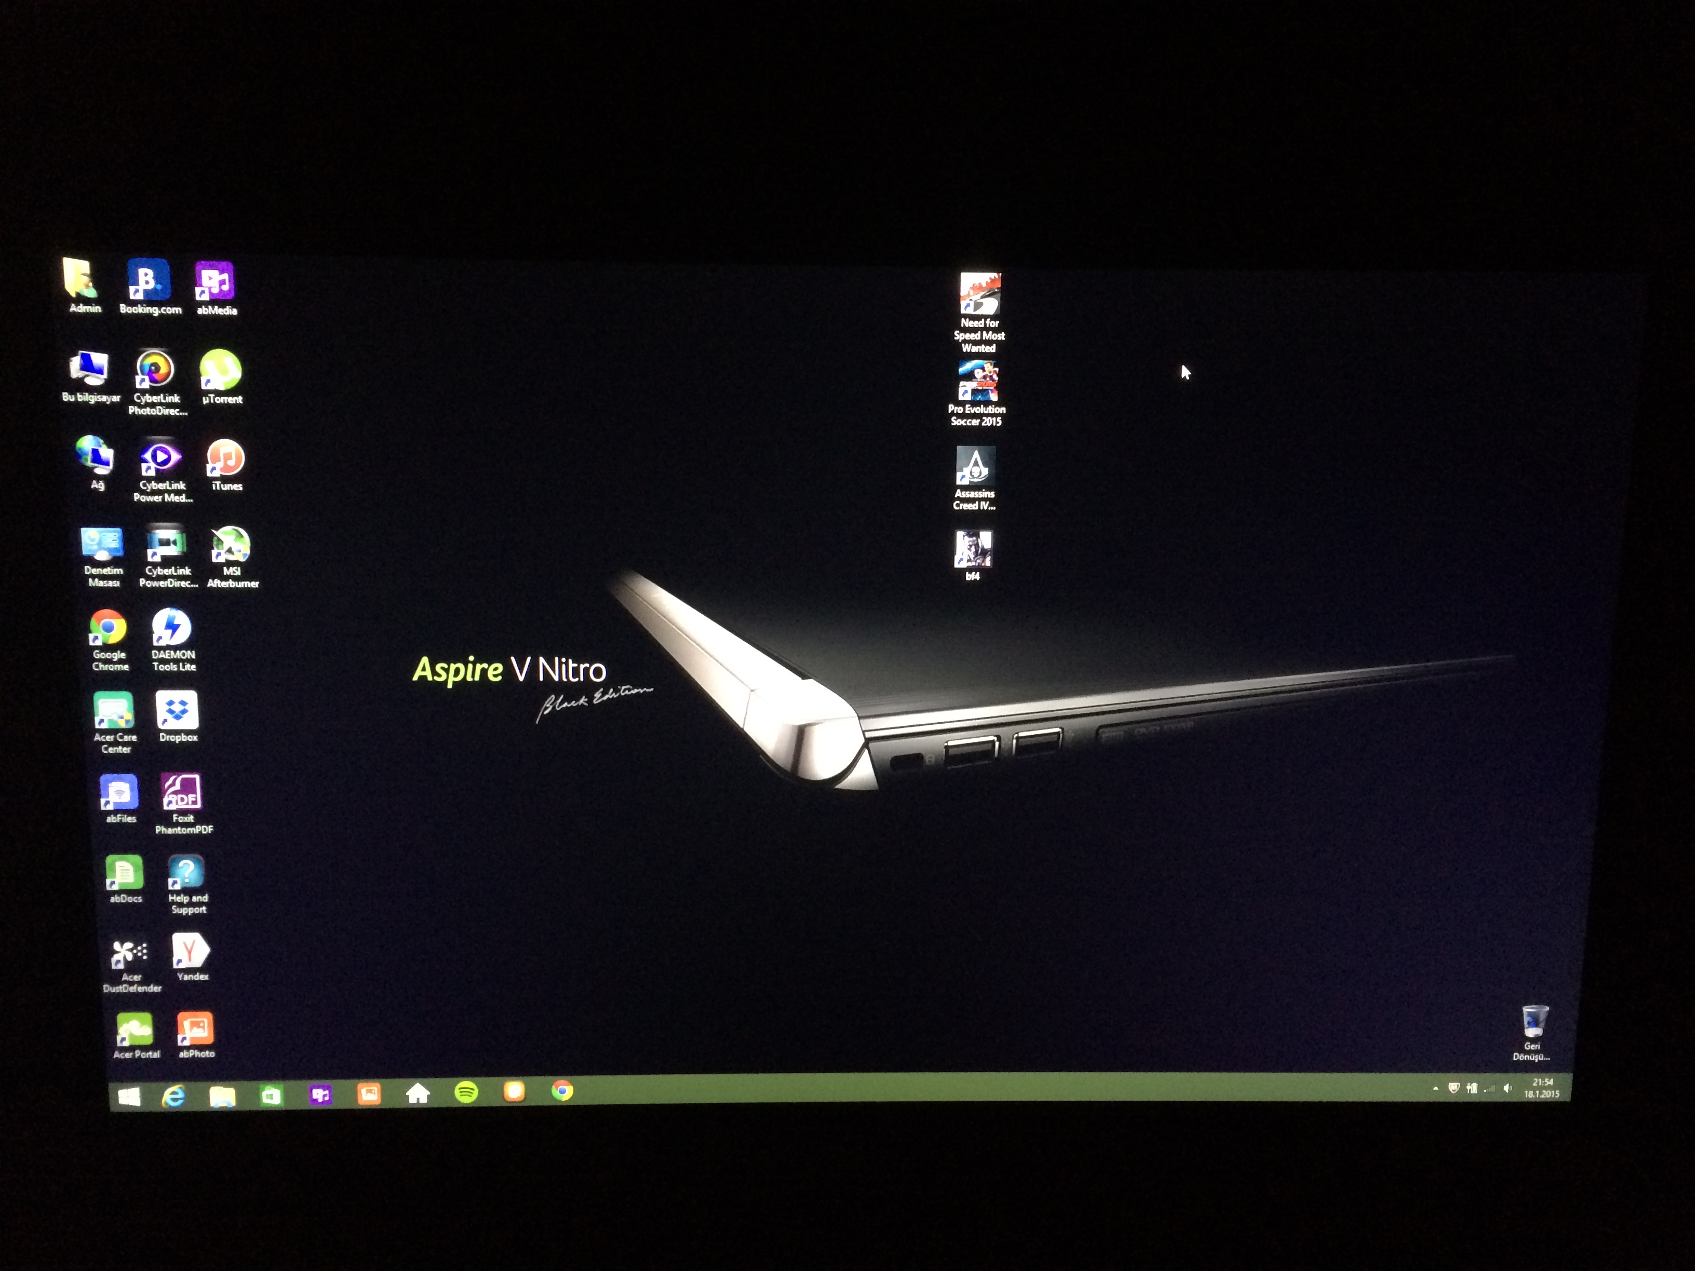Viewport: 1695px width, 1271px height.
Task: Open the MSI Afterburner shortcut
Action: click(232, 557)
